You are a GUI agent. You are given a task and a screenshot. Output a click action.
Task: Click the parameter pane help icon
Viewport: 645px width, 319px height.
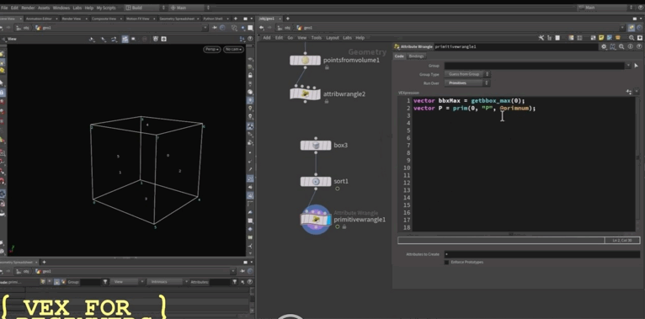639,47
